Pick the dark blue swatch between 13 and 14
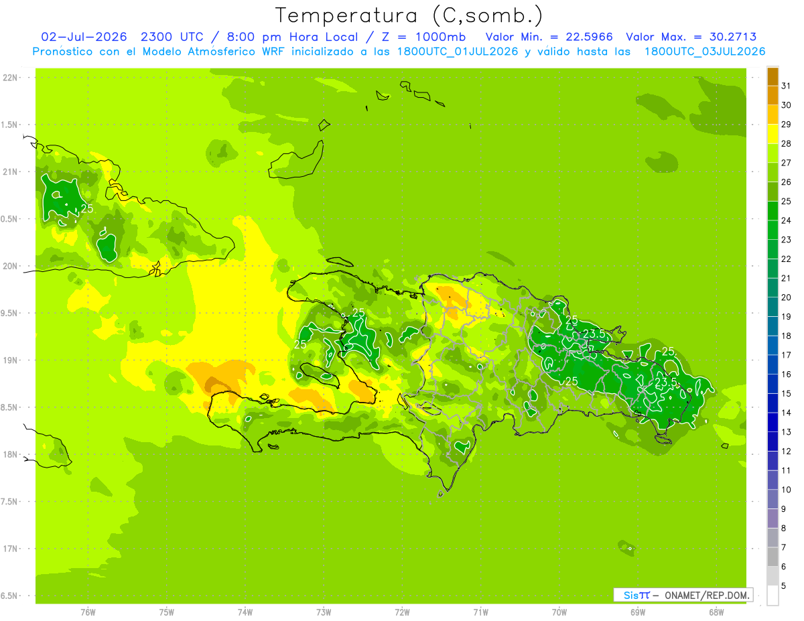This screenshot has height=621, width=804. (773, 423)
